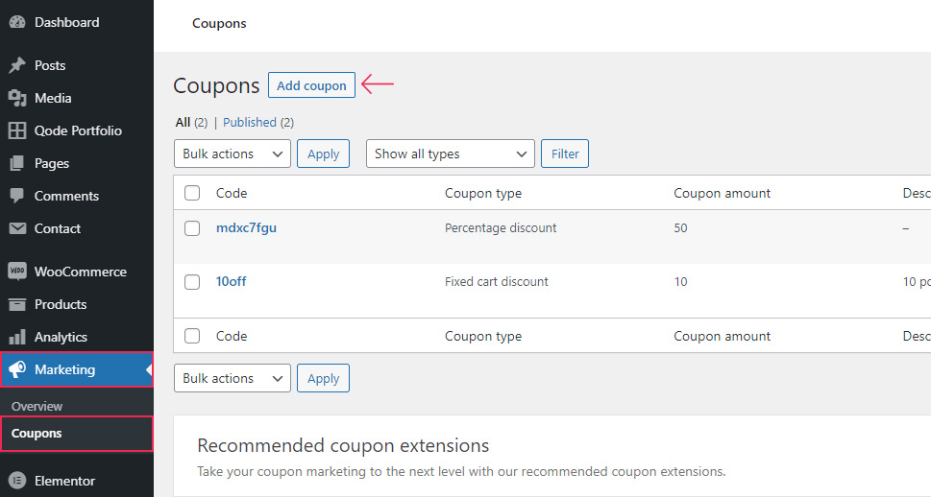Open the top Bulk actions dropdown

(232, 154)
